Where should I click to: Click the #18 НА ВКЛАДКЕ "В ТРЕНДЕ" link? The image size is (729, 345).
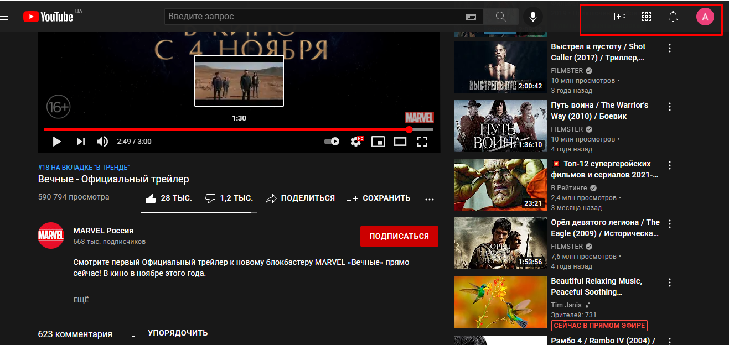[84, 167]
